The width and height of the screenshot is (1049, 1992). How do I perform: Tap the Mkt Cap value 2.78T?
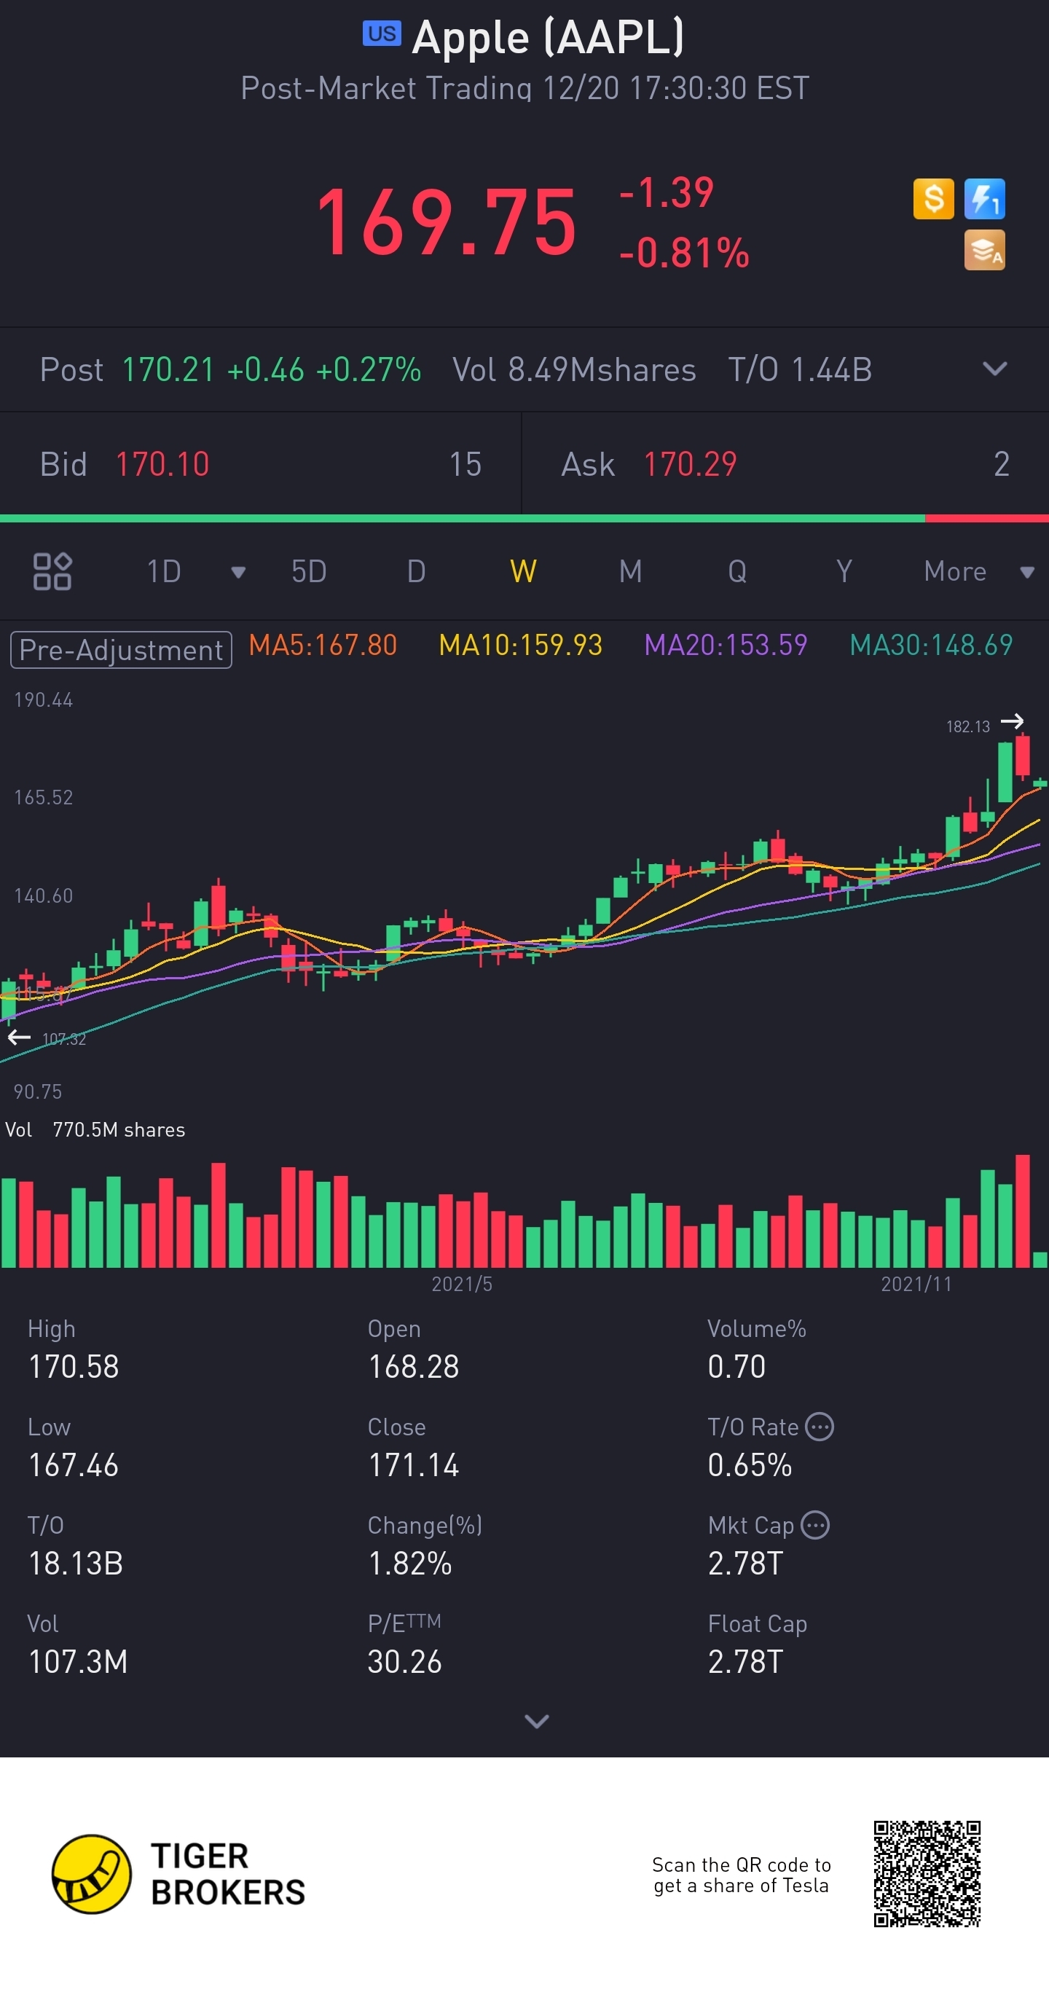coord(745,1564)
